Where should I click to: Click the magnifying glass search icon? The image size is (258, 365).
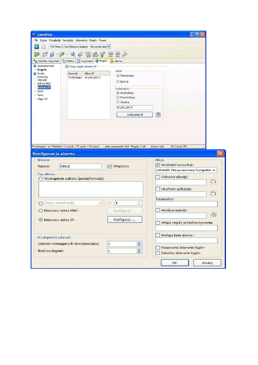pos(73,54)
